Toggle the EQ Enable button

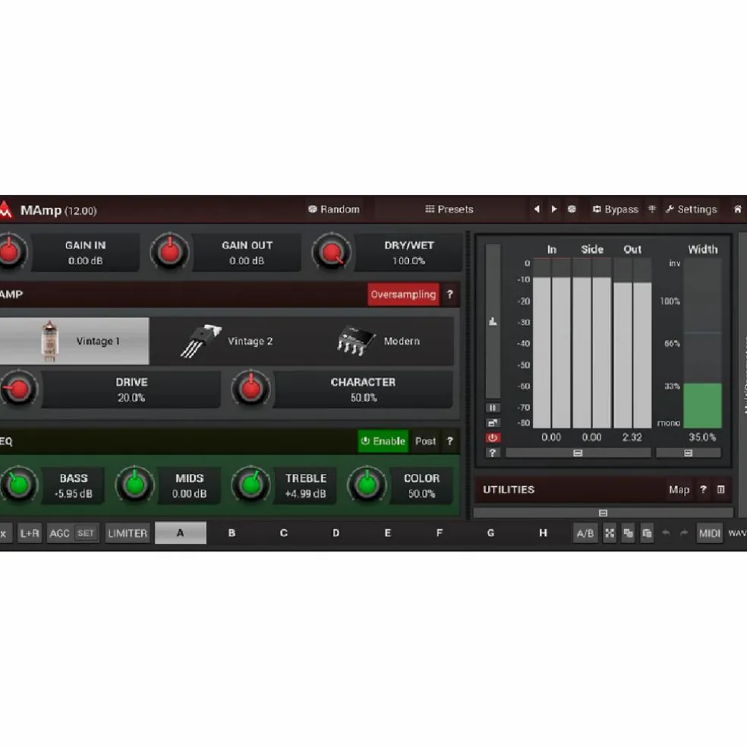(x=383, y=441)
